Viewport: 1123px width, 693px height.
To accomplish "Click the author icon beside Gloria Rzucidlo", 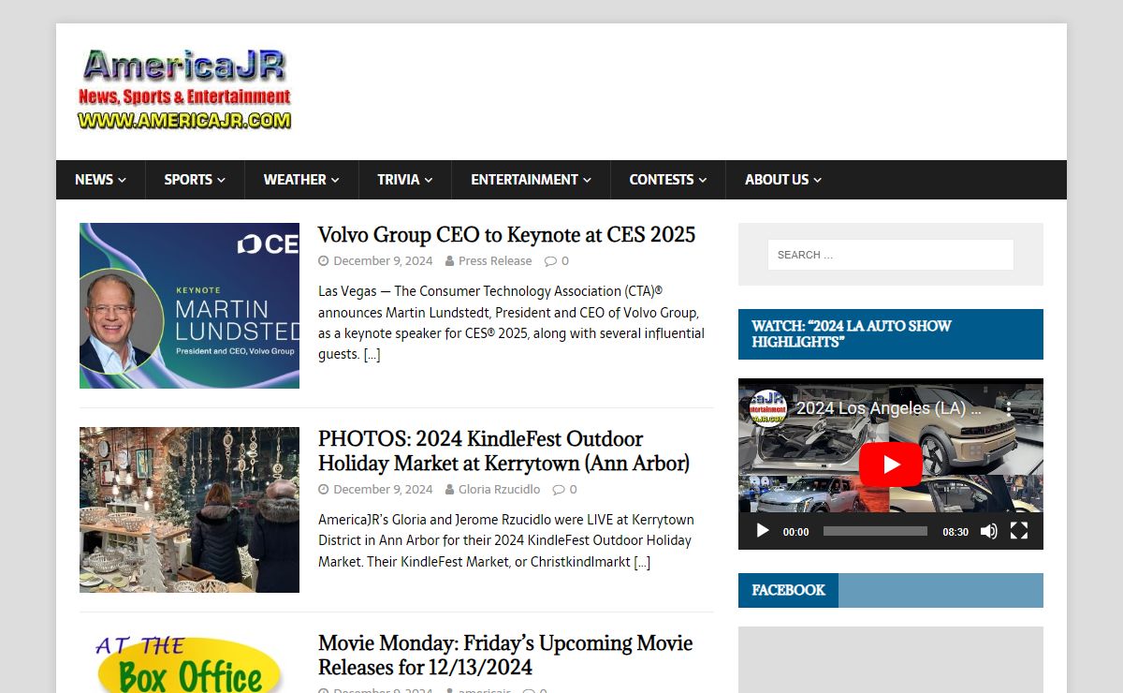I will coord(450,489).
